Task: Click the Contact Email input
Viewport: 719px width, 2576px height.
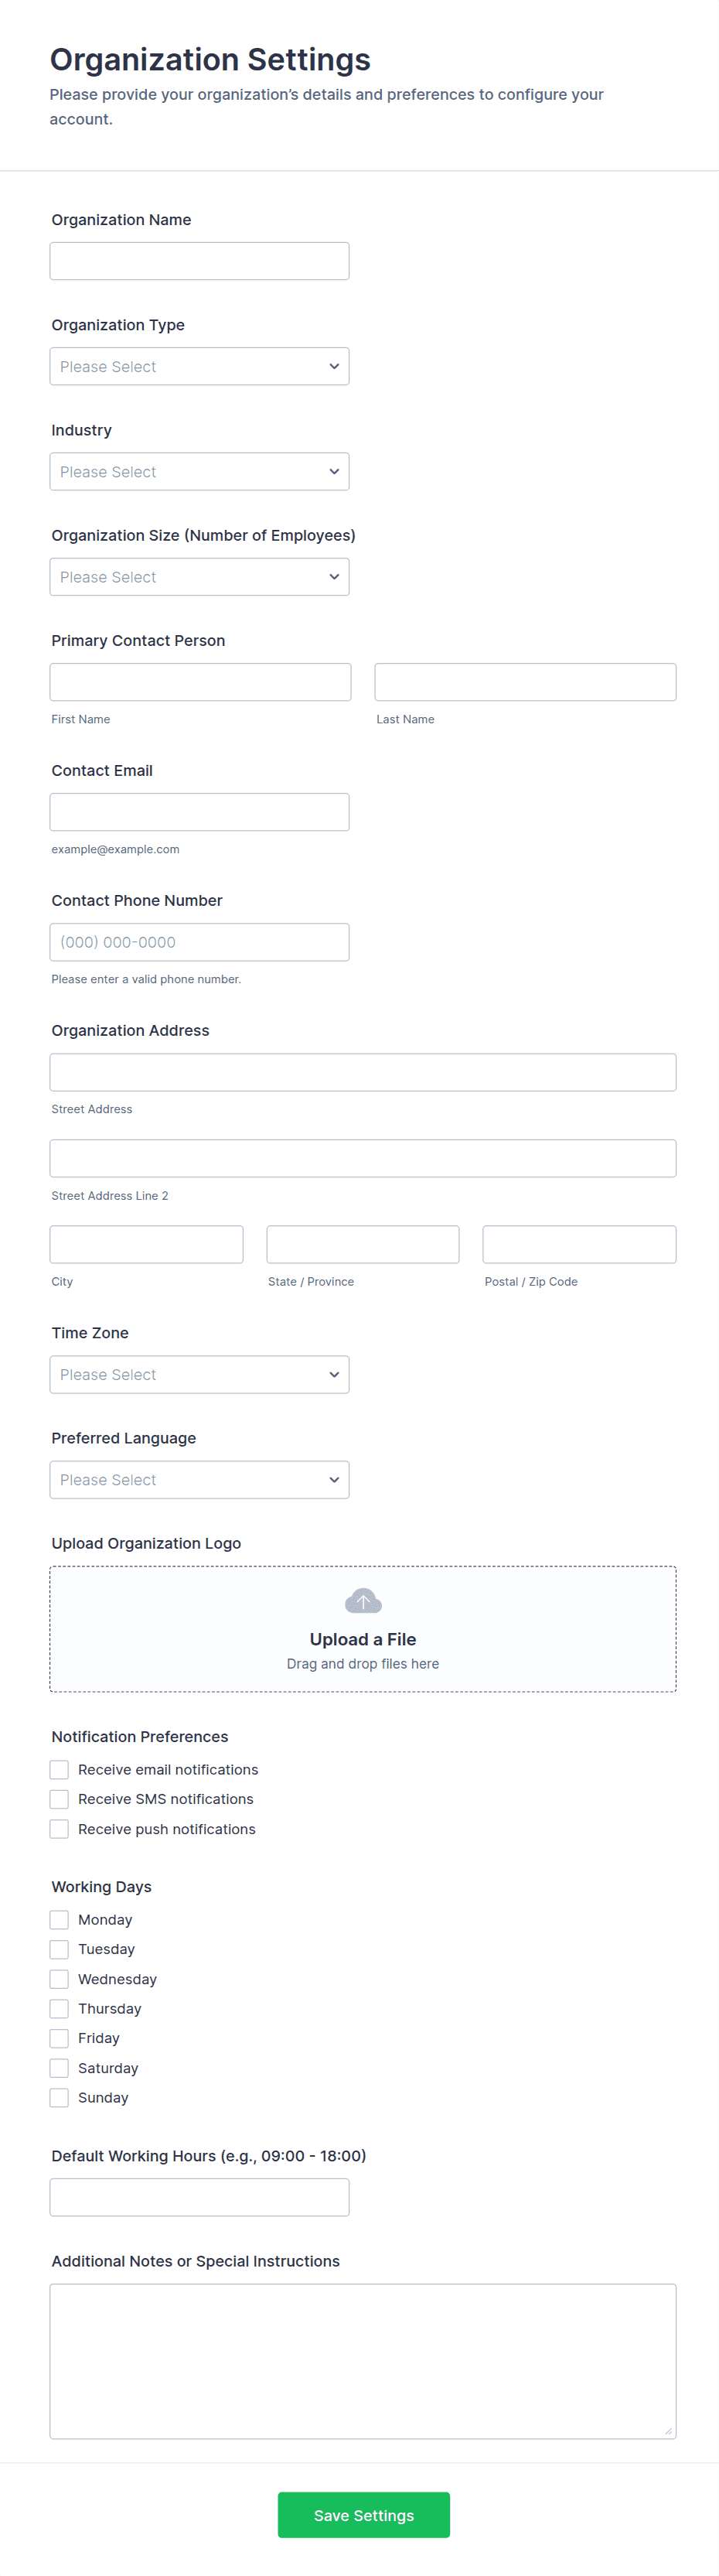Action: point(199,812)
